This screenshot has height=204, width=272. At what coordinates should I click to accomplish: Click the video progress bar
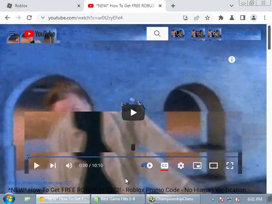click(x=133, y=157)
